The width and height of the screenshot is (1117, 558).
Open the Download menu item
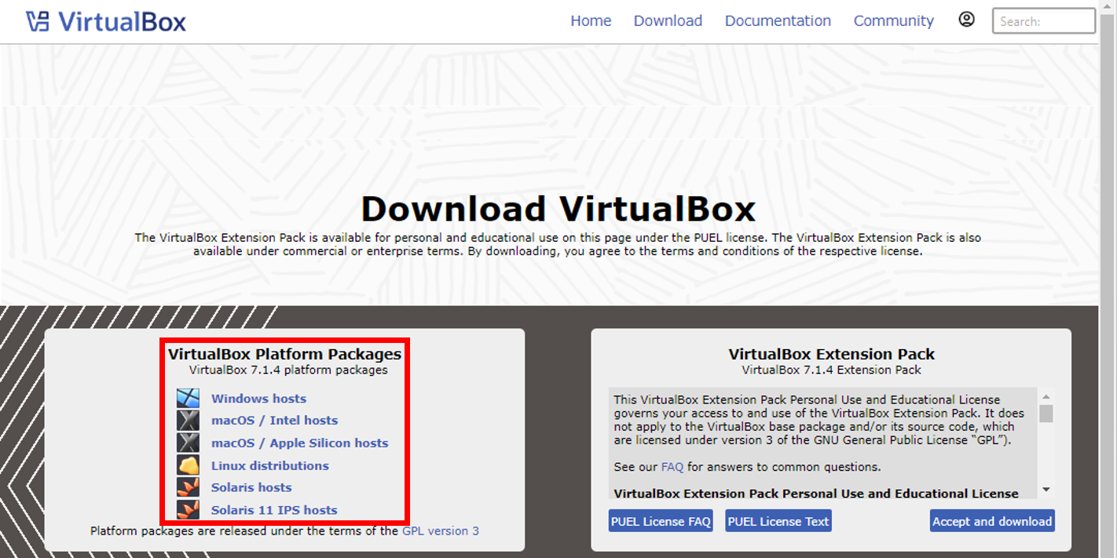[x=667, y=20]
